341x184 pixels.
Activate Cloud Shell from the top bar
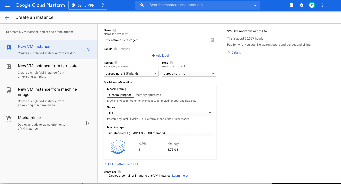[291, 5]
